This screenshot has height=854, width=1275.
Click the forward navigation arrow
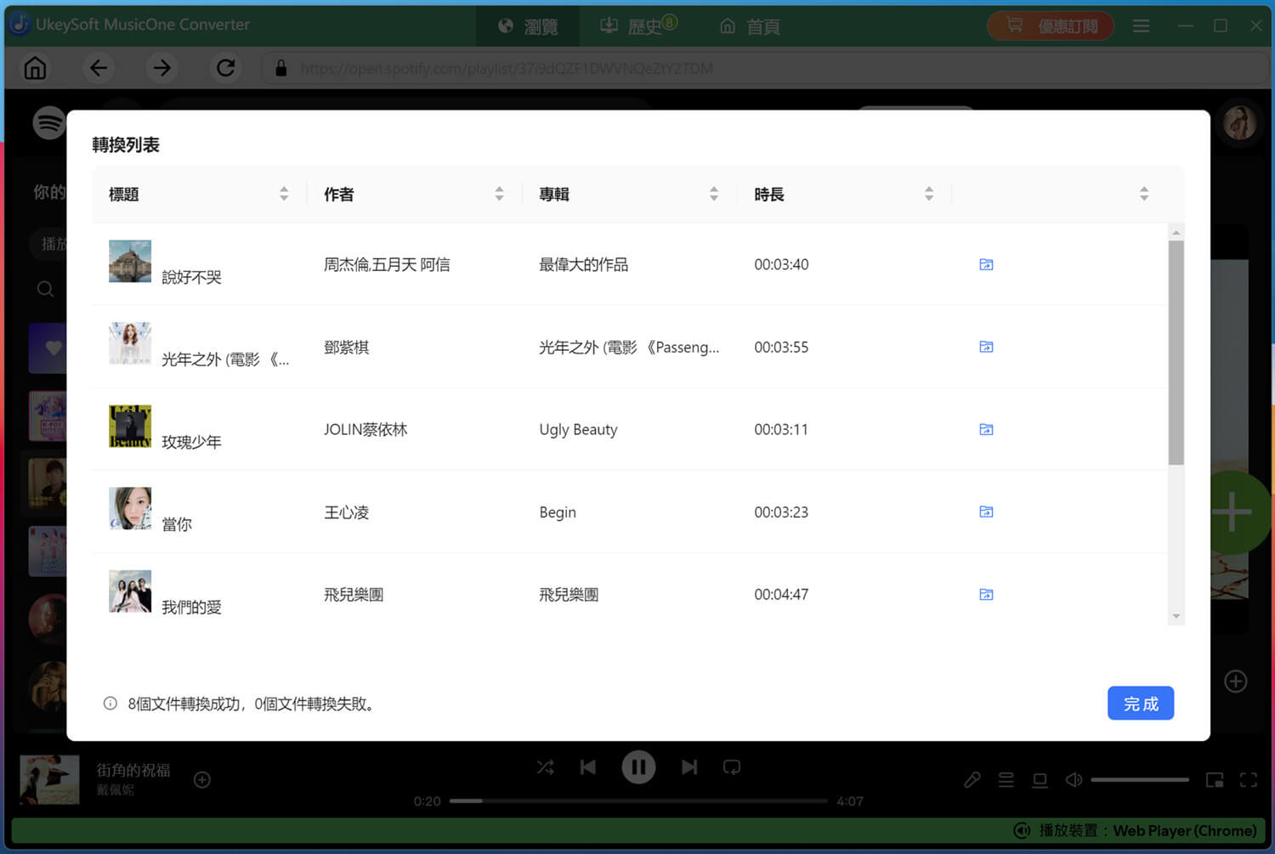[161, 68]
